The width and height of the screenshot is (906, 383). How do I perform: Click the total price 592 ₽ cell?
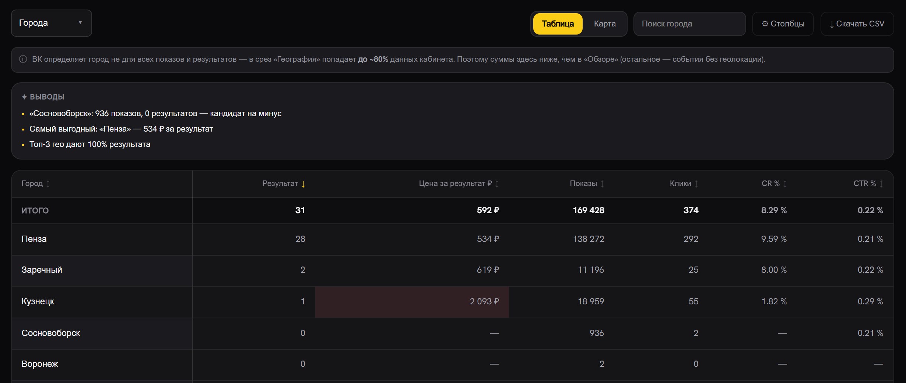coord(488,211)
